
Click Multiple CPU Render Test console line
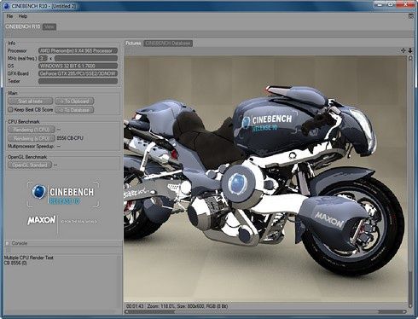point(29,258)
